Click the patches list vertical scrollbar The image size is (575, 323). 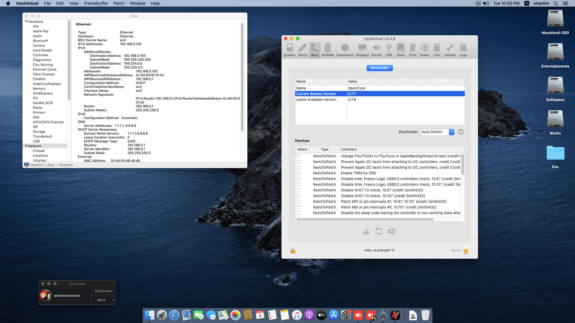(x=463, y=164)
